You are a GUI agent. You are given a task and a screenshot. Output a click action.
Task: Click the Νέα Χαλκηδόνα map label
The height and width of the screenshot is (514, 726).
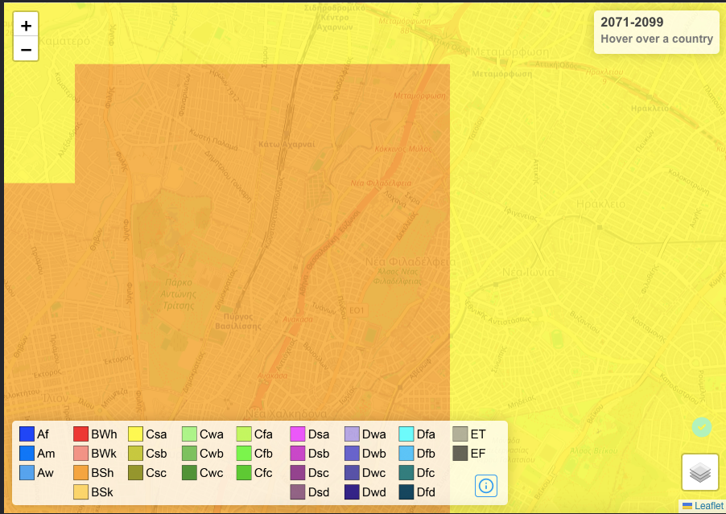[x=287, y=414]
